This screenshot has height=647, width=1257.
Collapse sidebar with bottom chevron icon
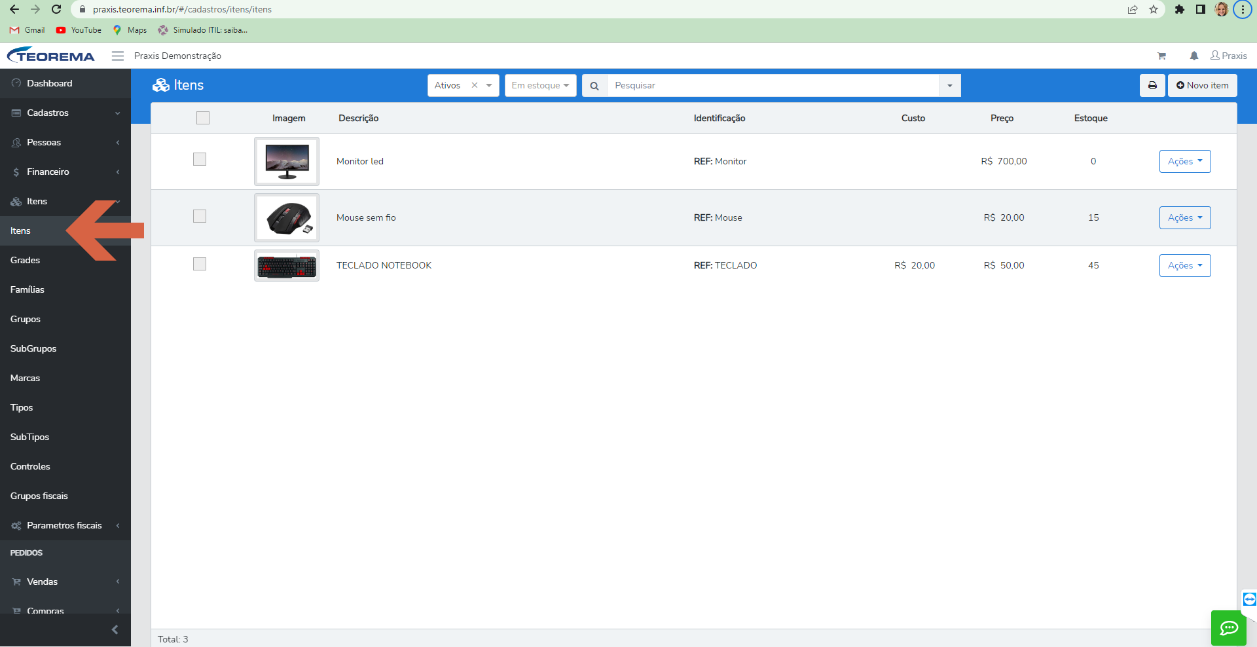[115, 630]
